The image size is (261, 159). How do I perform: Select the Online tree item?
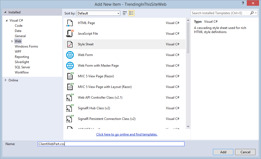pyautogui.click(x=13, y=80)
